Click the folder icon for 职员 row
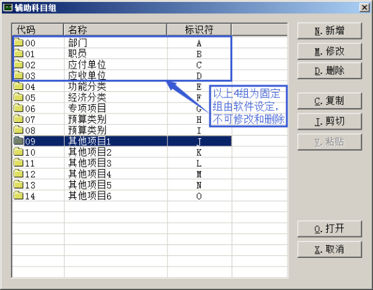 coord(18,53)
